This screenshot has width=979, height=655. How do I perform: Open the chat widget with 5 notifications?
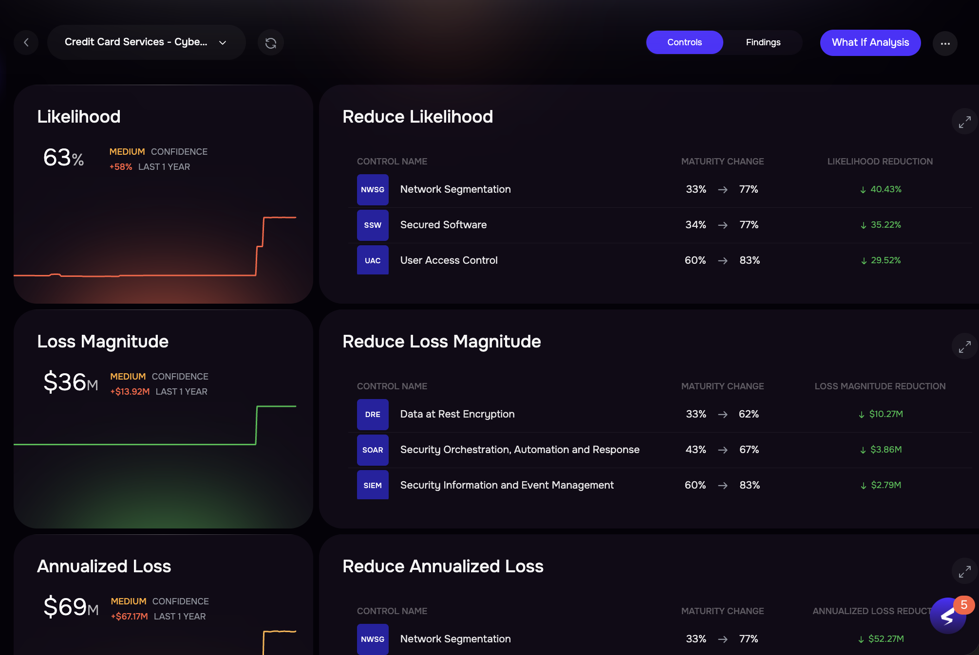(x=947, y=616)
